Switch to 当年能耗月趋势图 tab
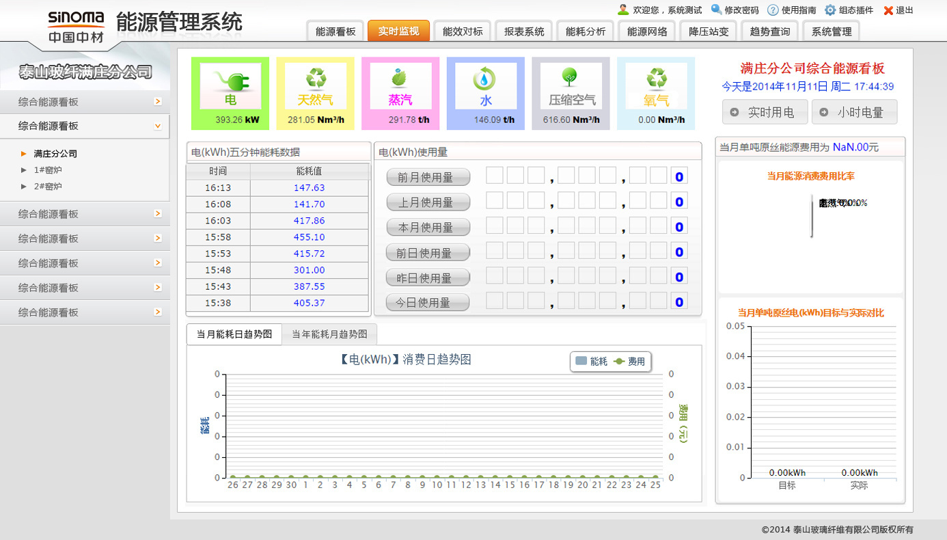Screen dimensions: 947x540 coord(329,334)
